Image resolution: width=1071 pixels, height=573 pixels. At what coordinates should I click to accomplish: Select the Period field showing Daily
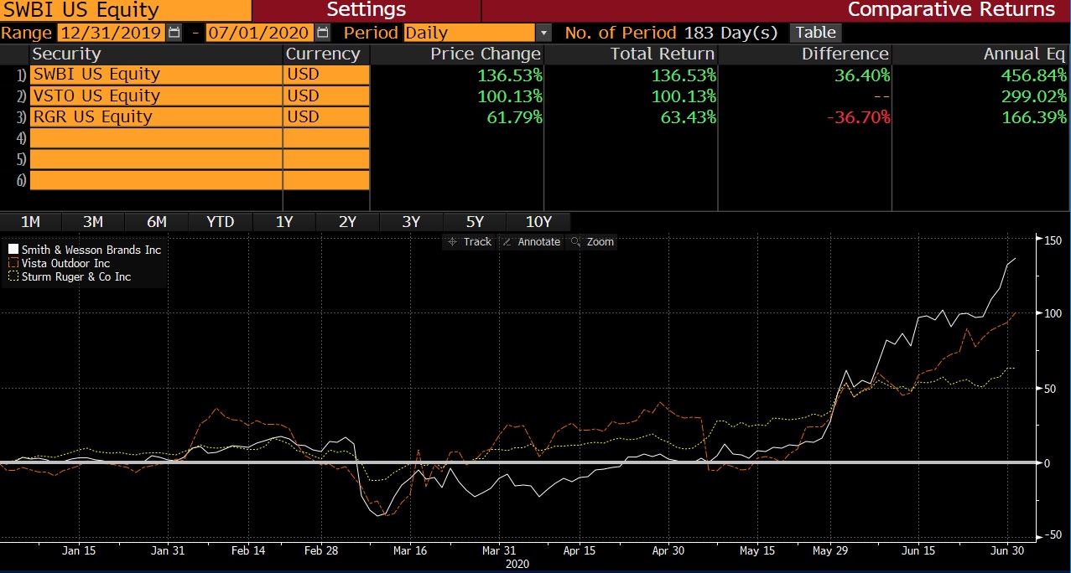pyautogui.click(x=470, y=34)
